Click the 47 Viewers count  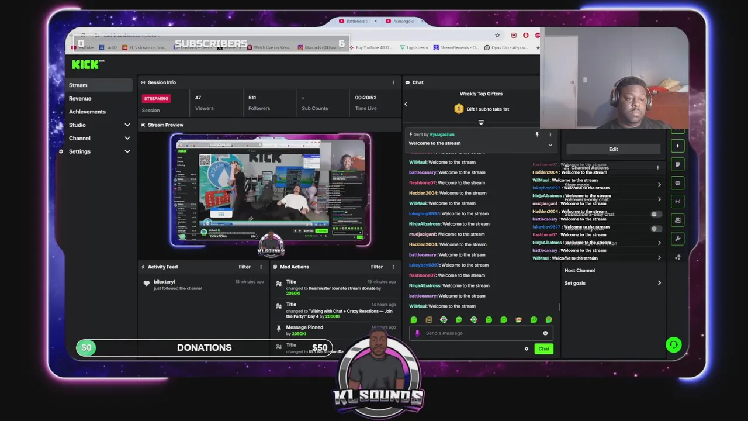click(x=198, y=98)
